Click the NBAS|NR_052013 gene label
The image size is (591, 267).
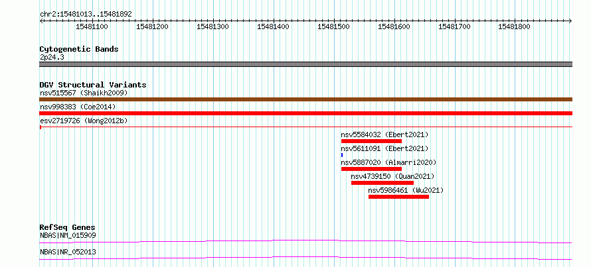[68, 252]
